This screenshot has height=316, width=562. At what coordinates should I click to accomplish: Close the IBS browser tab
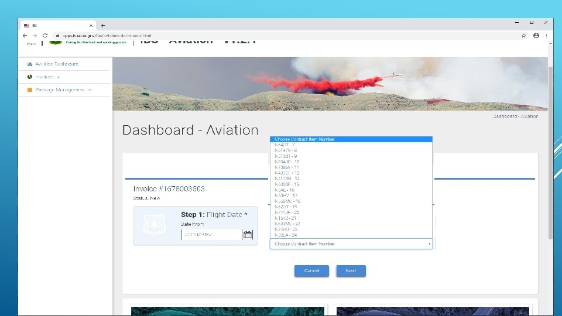91,25
